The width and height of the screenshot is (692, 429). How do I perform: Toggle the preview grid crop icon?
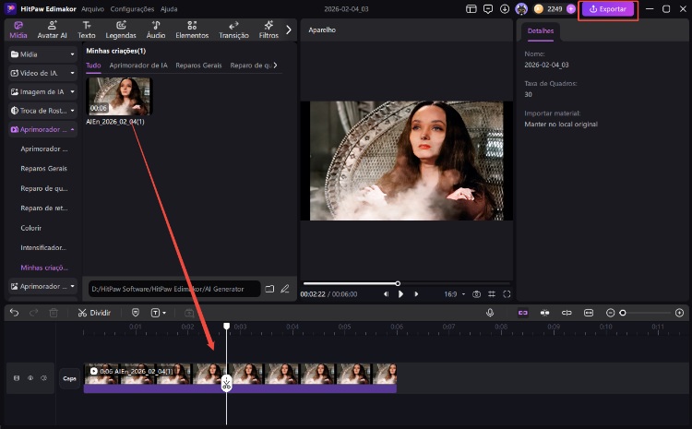pos(492,294)
